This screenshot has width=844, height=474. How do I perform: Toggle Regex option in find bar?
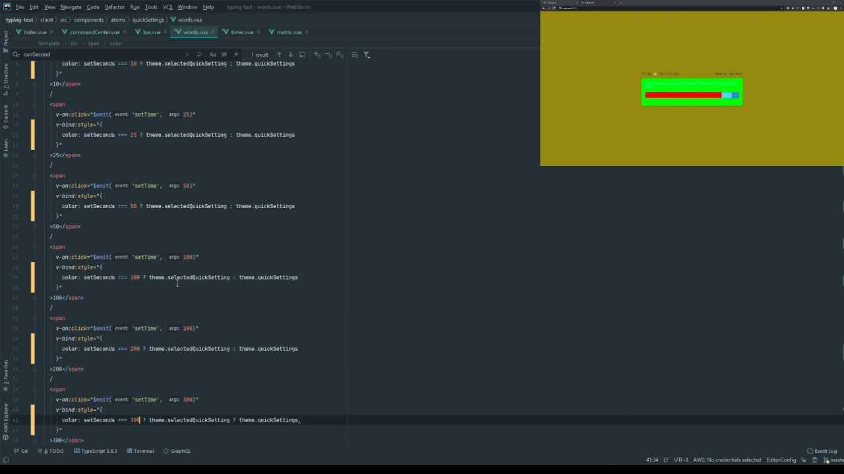pyautogui.click(x=236, y=55)
